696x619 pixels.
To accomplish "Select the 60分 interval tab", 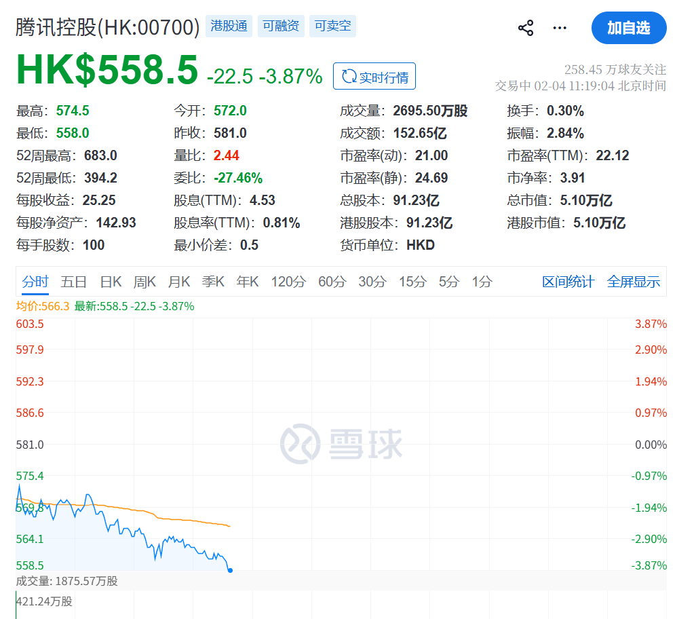I will click(x=331, y=280).
